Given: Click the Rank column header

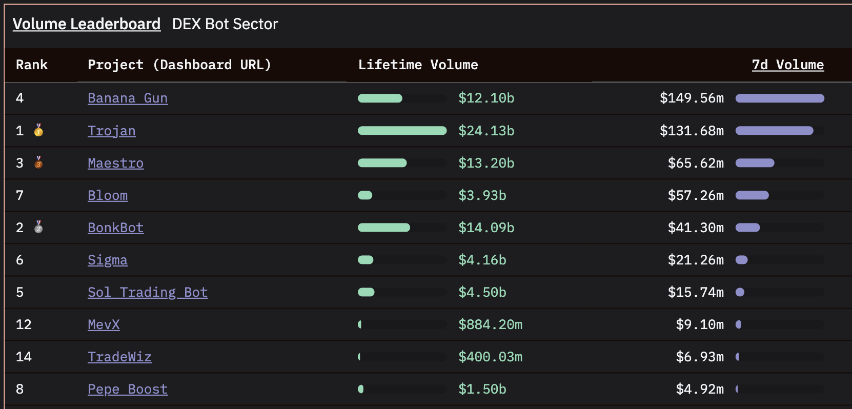Looking at the screenshot, I should pyautogui.click(x=32, y=65).
